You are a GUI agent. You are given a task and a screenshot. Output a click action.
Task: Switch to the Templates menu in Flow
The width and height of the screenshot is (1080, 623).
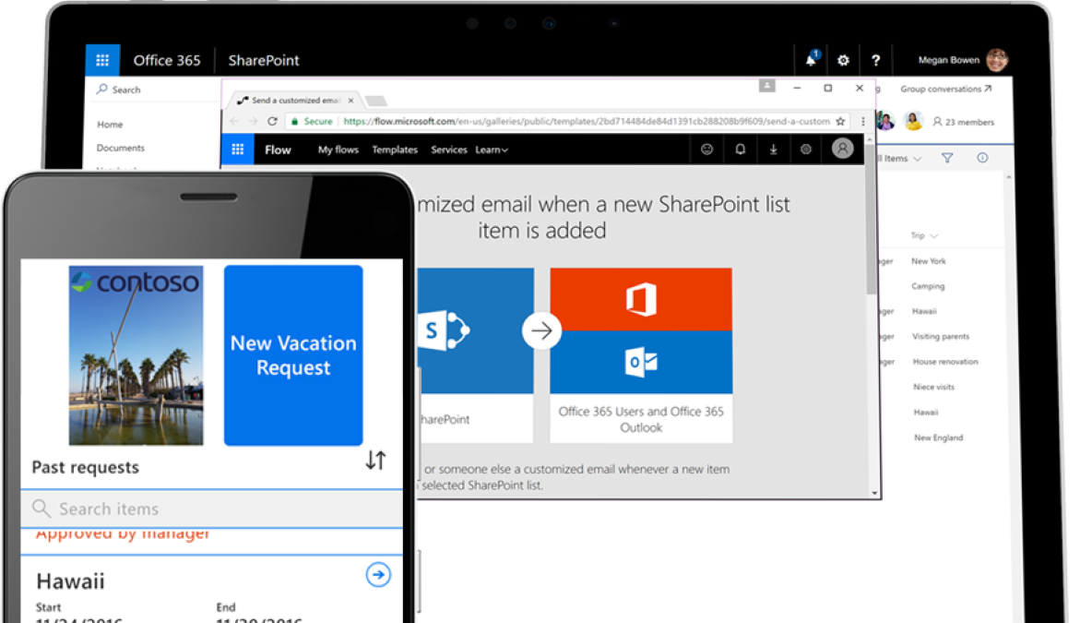click(395, 149)
